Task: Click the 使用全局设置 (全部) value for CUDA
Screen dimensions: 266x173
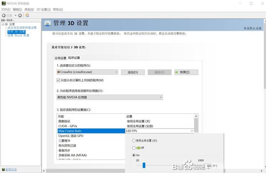Action: click(x=140, y=126)
